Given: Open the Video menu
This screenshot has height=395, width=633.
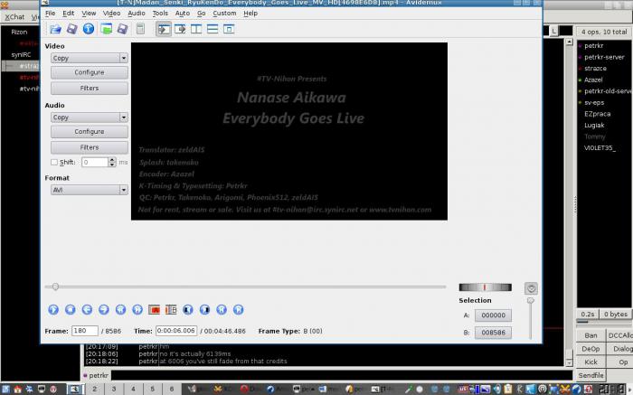Looking at the screenshot, I should pos(111,14).
